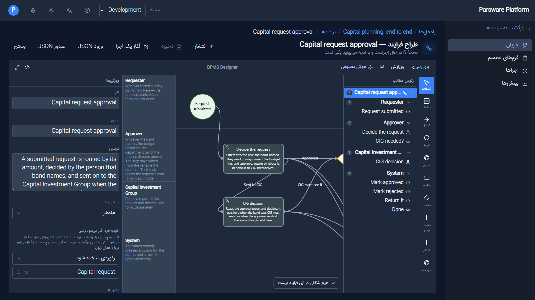Image resolution: width=535 pixels, height=300 pixels.
Task: Click the ورود JSON import button
Action: (90, 46)
